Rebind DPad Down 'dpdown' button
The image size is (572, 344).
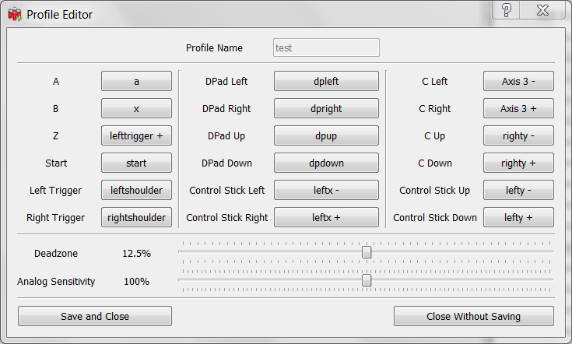pyautogui.click(x=326, y=163)
